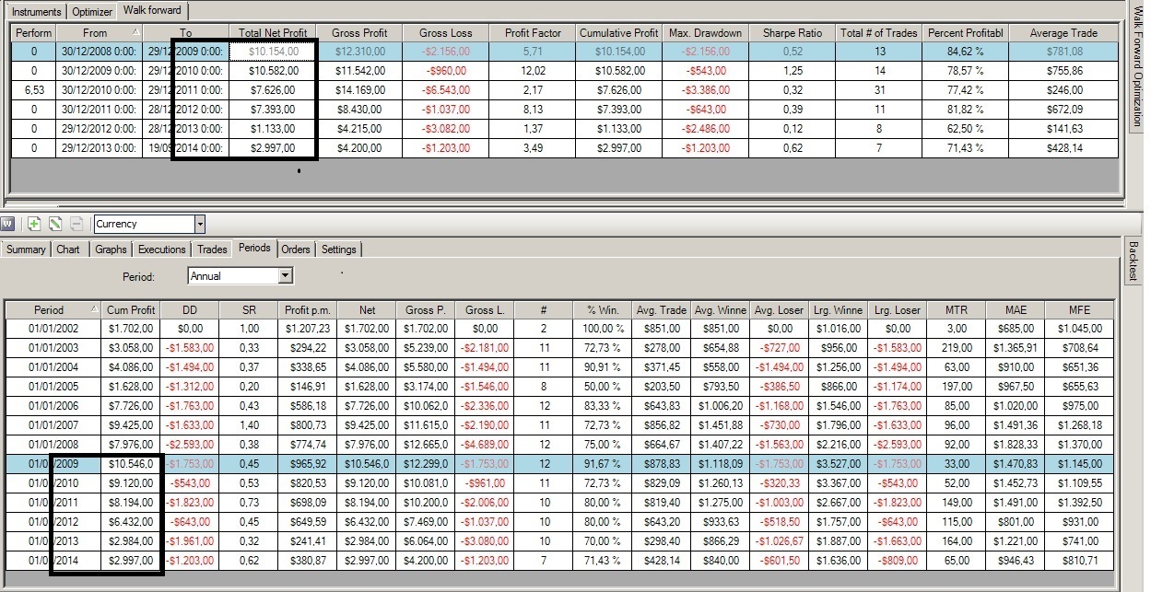This screenshot has width=1151, height=592.
Task: Click the green plus add icon
Action: [34, 224]
